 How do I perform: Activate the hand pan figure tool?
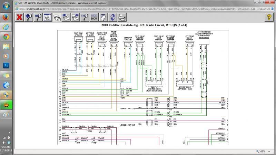tap(57, 17)
